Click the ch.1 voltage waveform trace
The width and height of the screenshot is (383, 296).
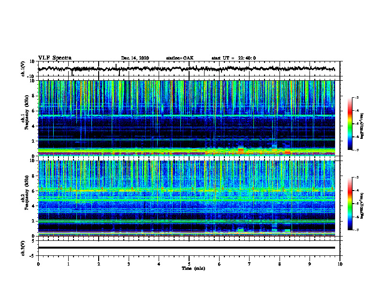click(186, 69)
